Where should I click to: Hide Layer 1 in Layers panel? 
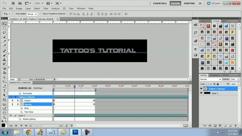(x=201, y=93)
